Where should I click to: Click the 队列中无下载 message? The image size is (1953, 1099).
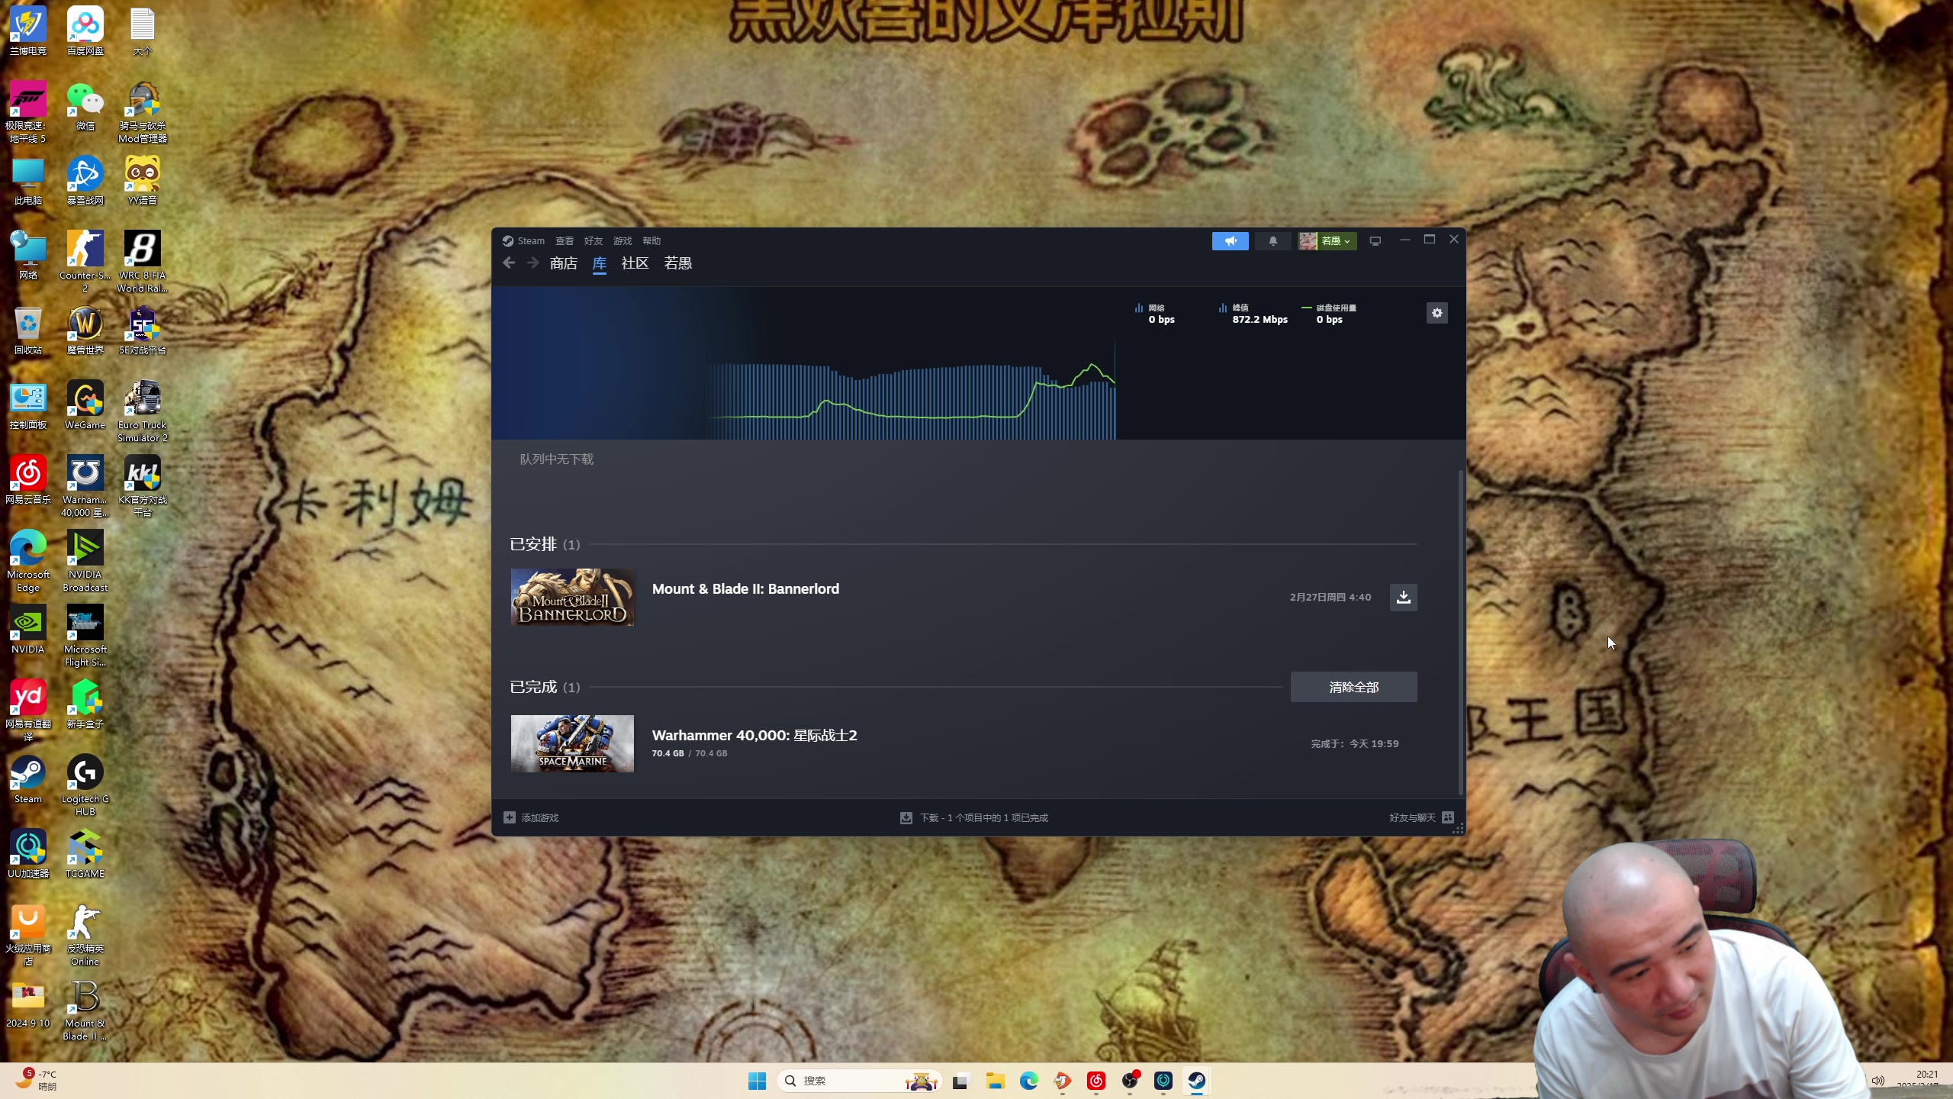pos(556,459)
